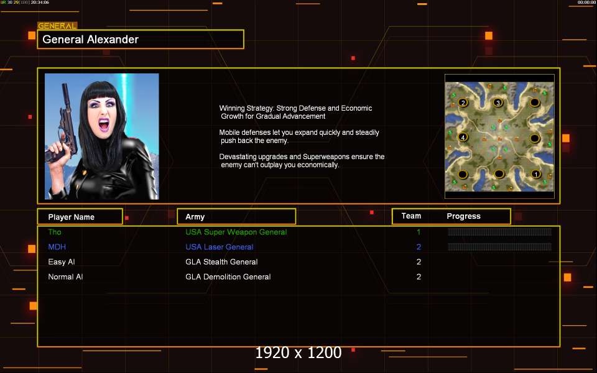Screen dimensions: 597x373
Task: Click the Winning Strategy description text
Action: tap(296, 113)
